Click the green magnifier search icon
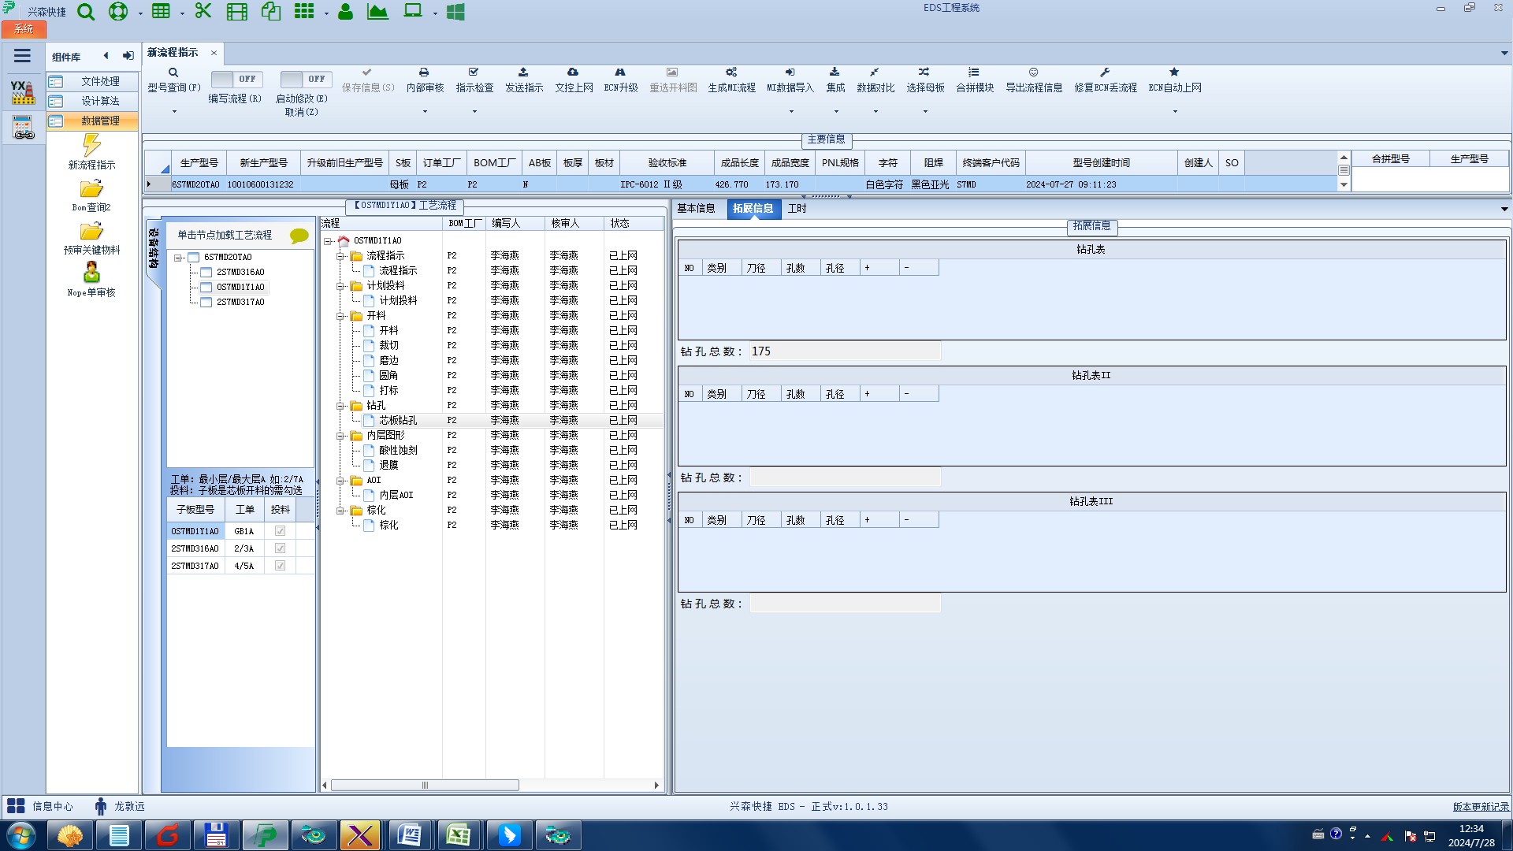The image size is (1513, 851). point(86,12)
